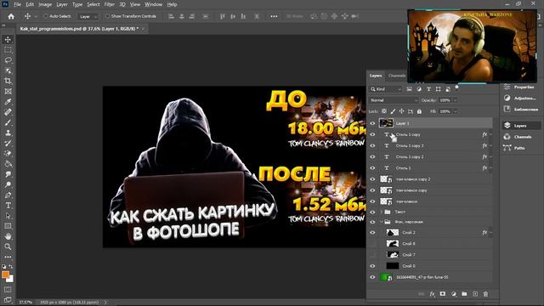Open the Filter menu
Screen dimensions: 544x306
110,4
